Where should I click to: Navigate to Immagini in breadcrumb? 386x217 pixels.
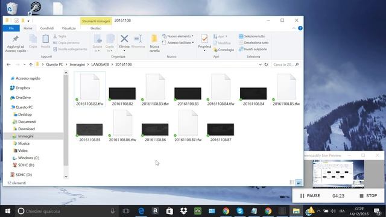pyautogui.click(x=77, y=64)
